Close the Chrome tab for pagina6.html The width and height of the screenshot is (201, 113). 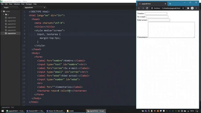click(x=165, y=4)
